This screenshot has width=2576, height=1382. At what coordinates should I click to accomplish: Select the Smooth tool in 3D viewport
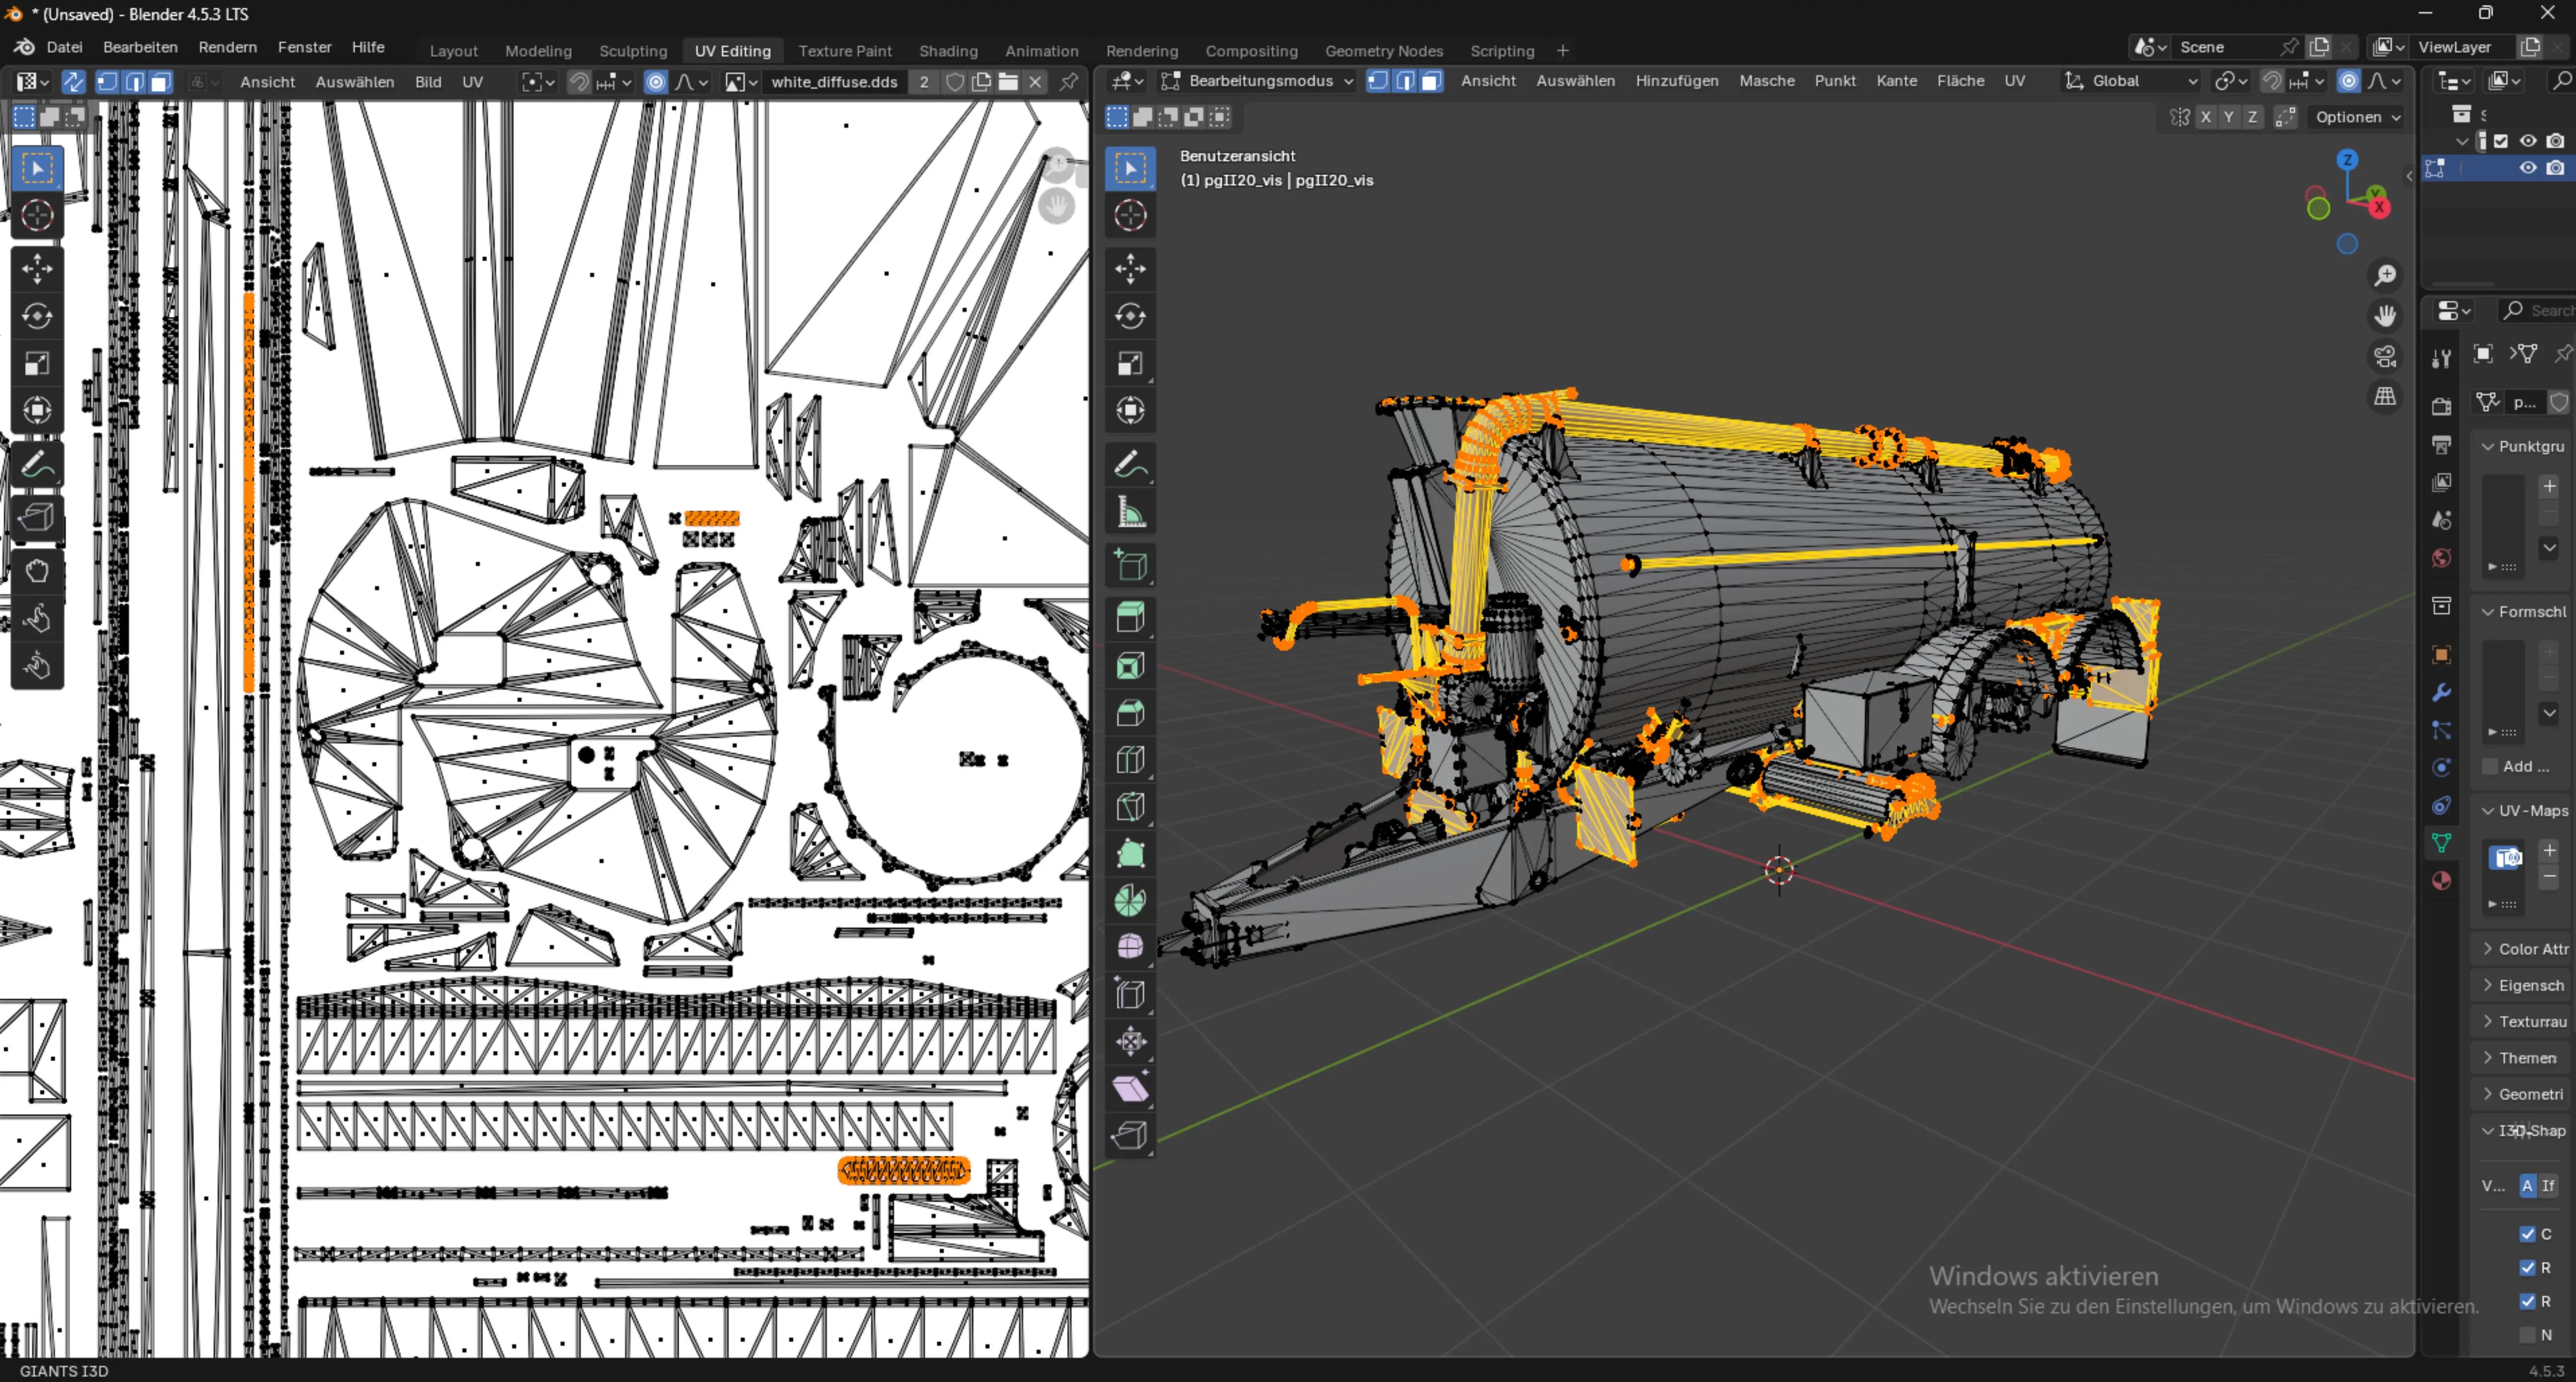pos(1130,947)
